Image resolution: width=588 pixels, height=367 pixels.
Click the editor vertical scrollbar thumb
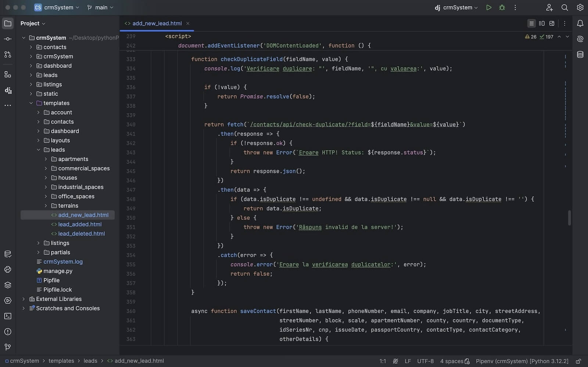(569, 218)
